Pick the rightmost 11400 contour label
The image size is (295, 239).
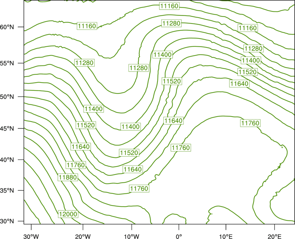pos(251,60)
